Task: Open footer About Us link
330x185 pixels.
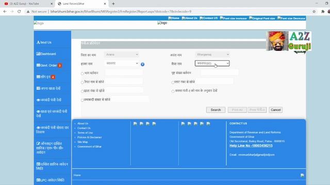Action: coord(82,123)
